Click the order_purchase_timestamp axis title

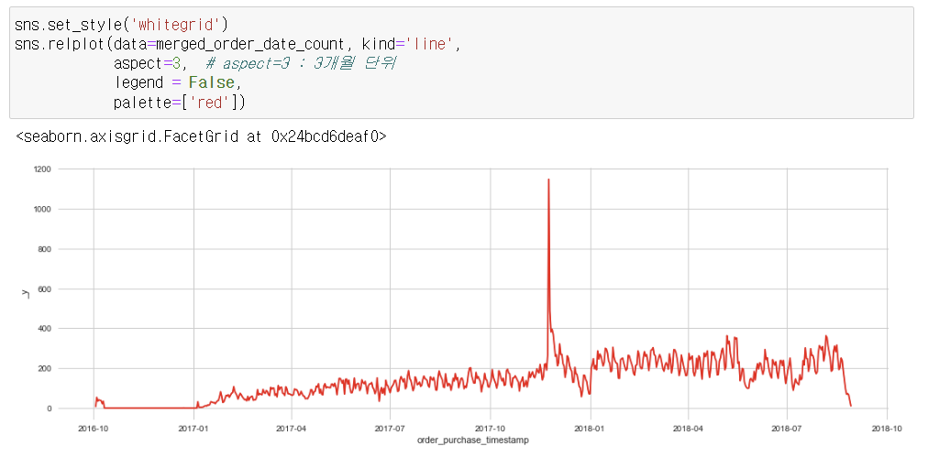(x=473, y=441)
